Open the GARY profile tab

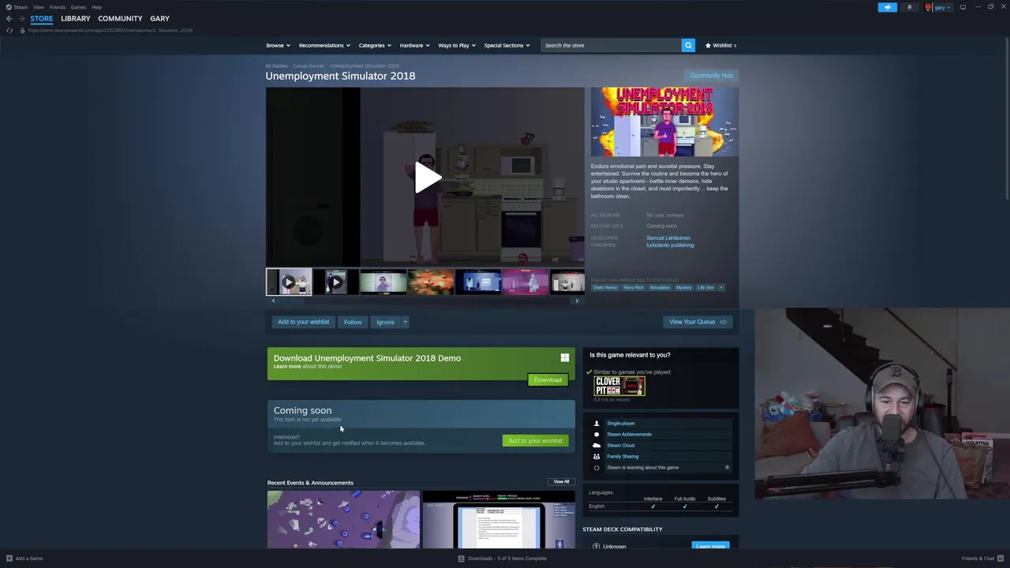(159, 18)
